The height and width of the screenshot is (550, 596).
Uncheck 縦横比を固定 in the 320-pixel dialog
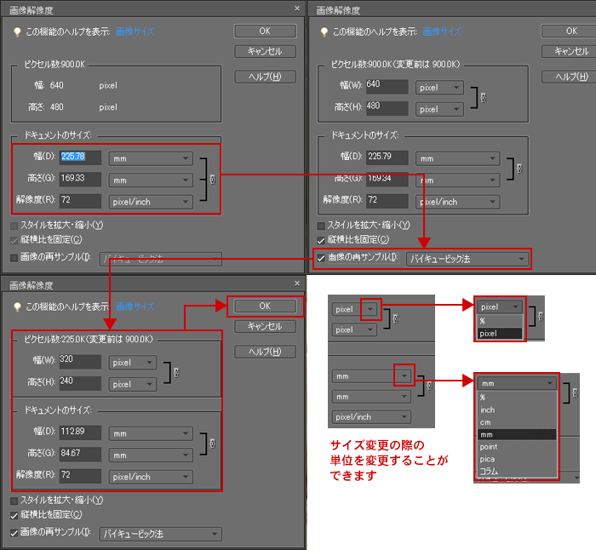14,515
